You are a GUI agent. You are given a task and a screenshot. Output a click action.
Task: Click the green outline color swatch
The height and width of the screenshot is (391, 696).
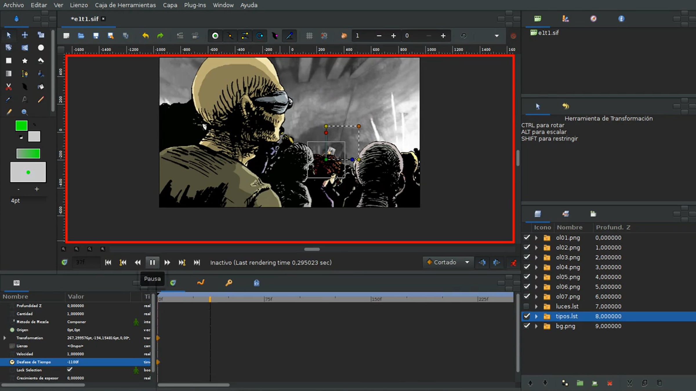point(21,126)
